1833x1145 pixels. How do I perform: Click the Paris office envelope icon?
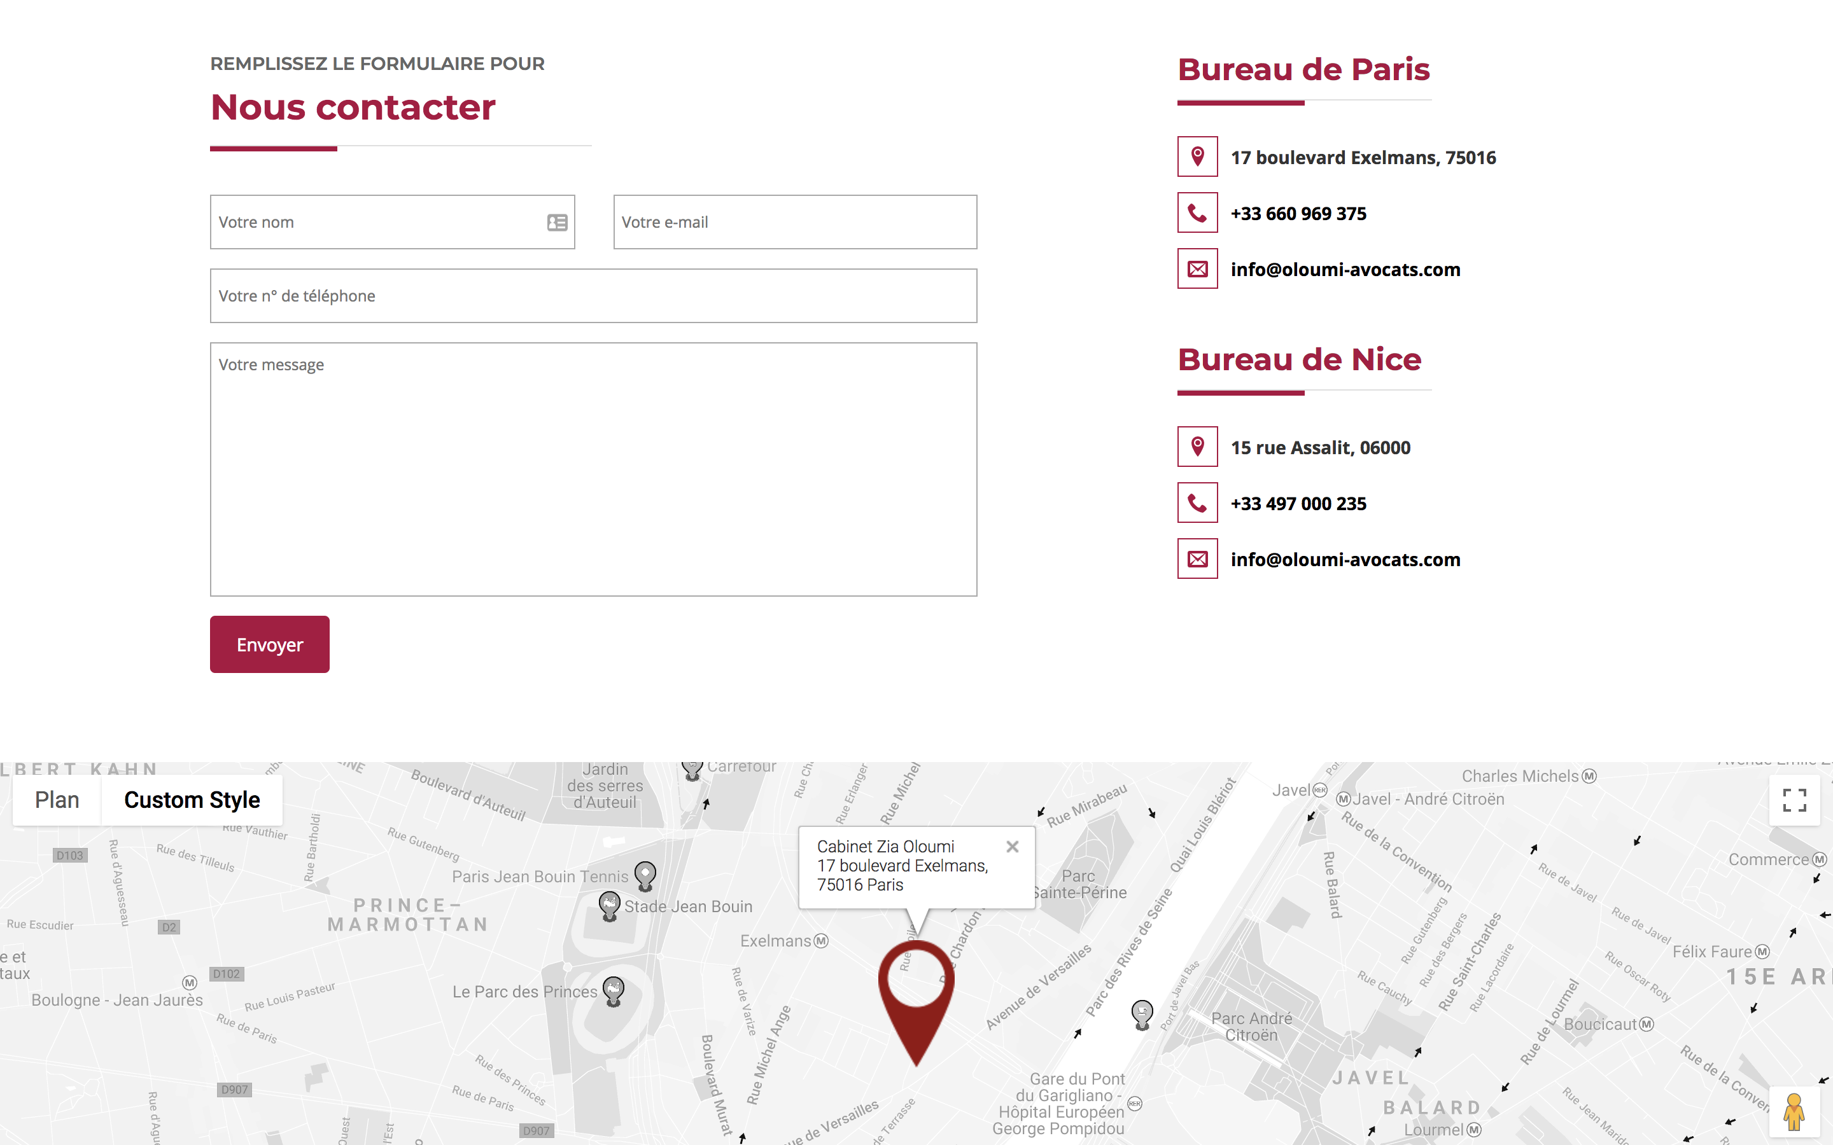(x=1197, y=269)
